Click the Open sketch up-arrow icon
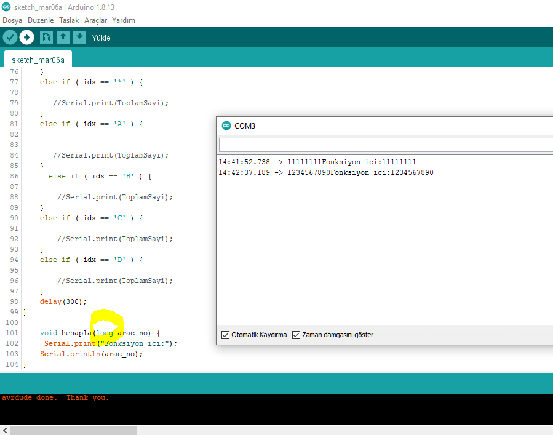Viewport: 553px width, 435px height. tap(63, 38)
